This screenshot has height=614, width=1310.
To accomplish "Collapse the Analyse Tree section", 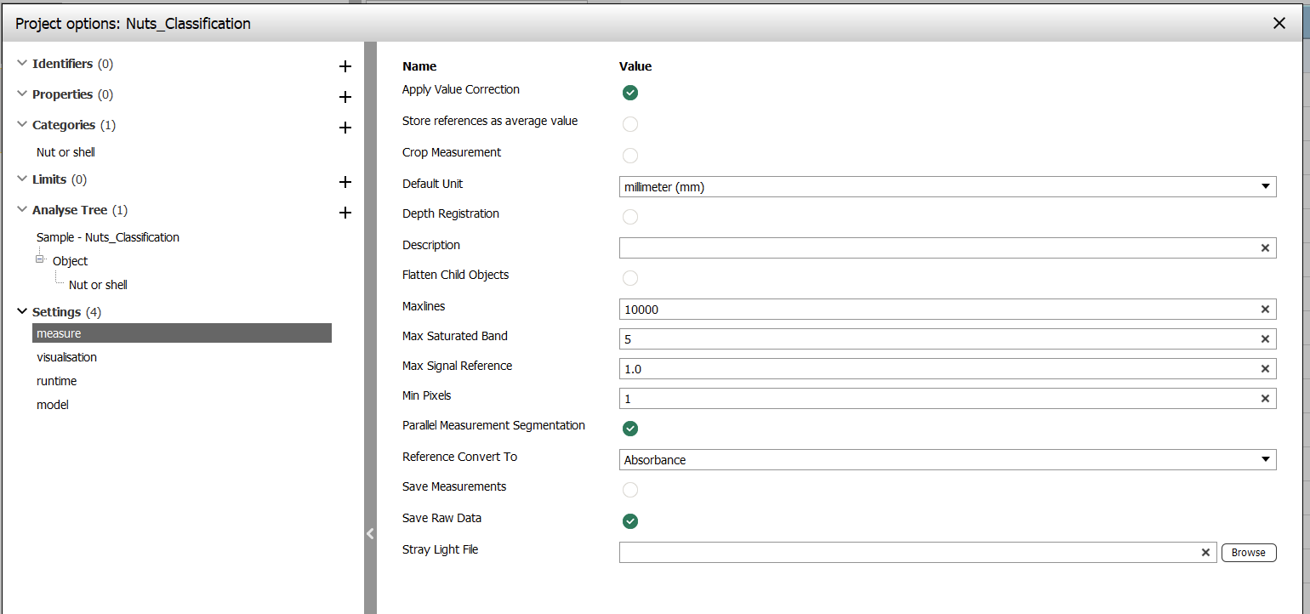I will click(x=22, y=210).
